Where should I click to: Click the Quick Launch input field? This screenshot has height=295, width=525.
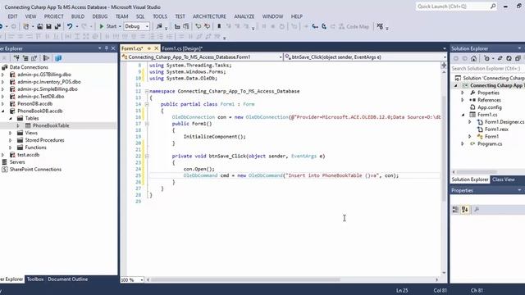[453, 7]
